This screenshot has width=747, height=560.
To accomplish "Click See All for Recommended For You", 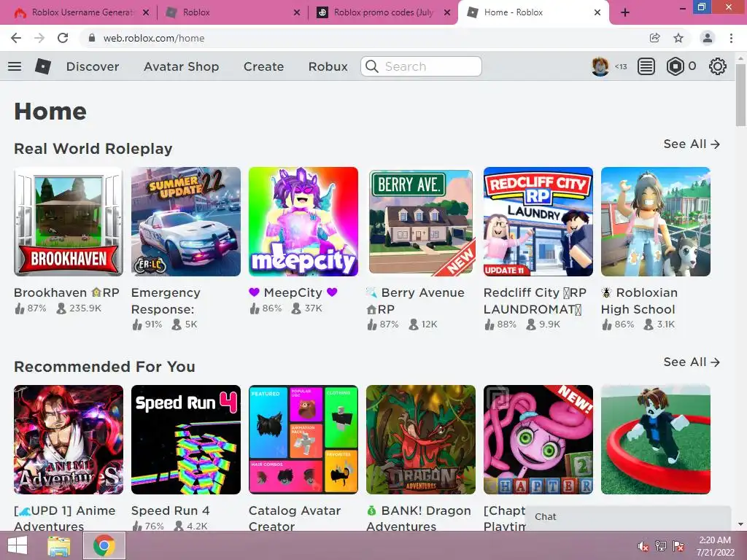I will [x=692, y=362].
